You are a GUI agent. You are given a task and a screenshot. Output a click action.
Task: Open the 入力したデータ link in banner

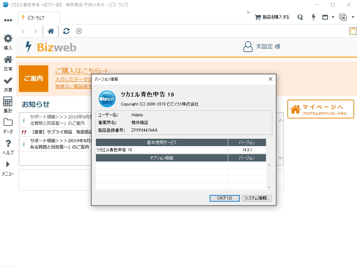point(73,79)
